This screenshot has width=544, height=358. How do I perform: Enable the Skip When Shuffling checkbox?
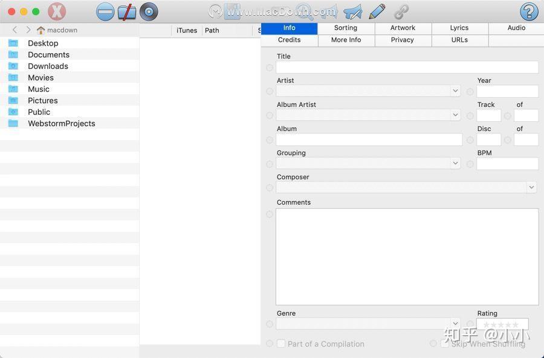[445, 343]
